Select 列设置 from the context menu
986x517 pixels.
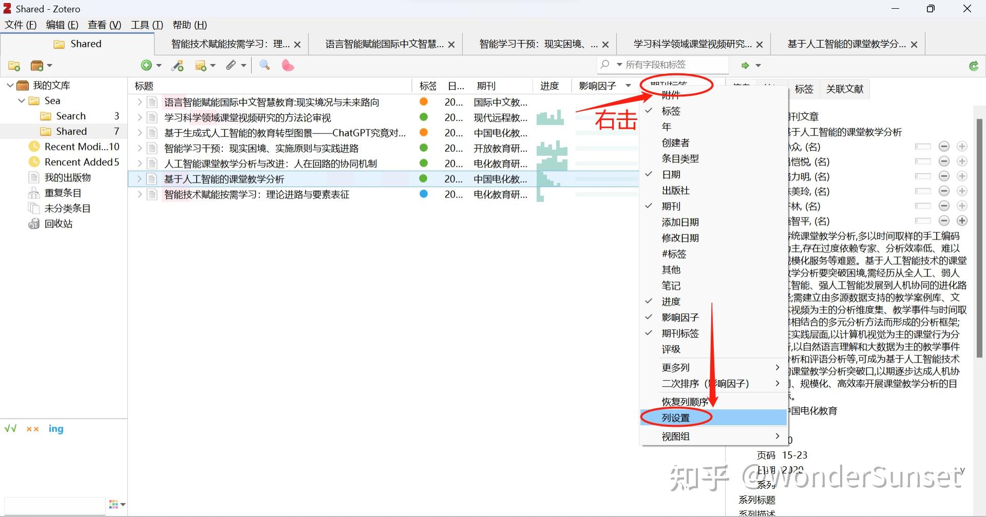coord(676,417)
